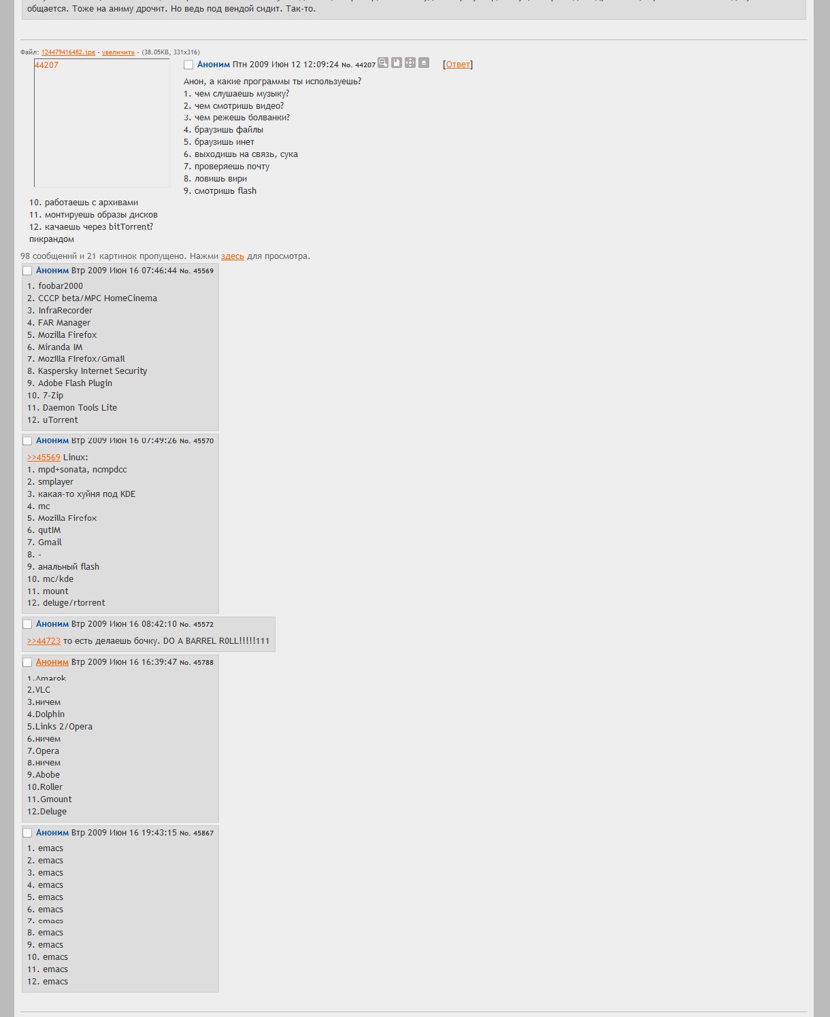Click the uTorrent line
This screenshot has height=1017, width=830.
tap(52, 420)
